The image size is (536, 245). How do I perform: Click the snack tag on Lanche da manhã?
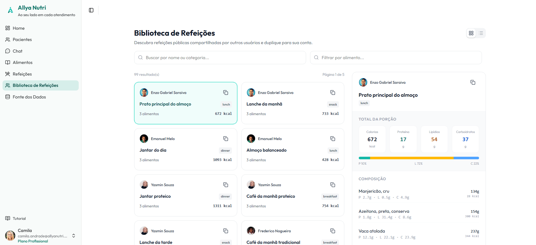click(x=333, y=104)
